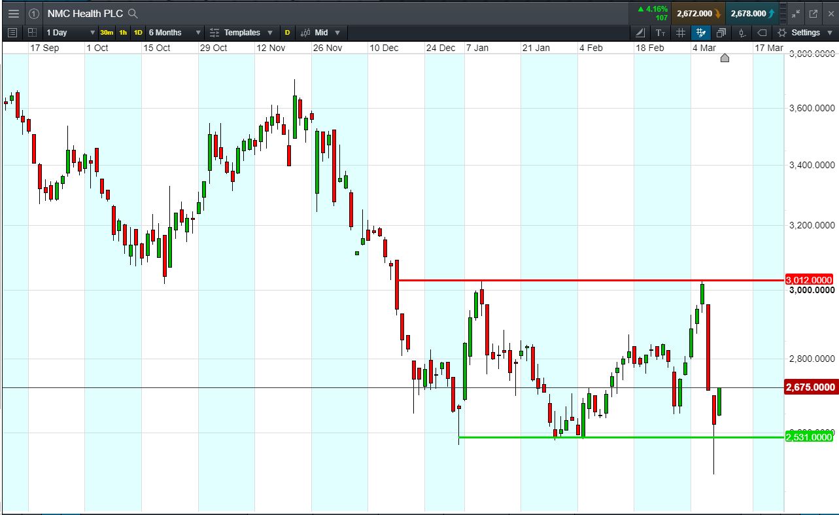
Task: Select the red 3,012.0000 price label
Action: click(809, 279)
